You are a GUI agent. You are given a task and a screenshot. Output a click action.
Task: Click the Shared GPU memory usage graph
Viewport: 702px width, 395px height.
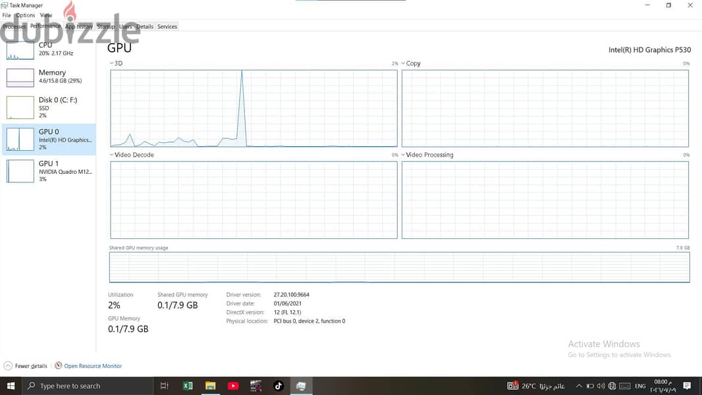pos(399,267)
